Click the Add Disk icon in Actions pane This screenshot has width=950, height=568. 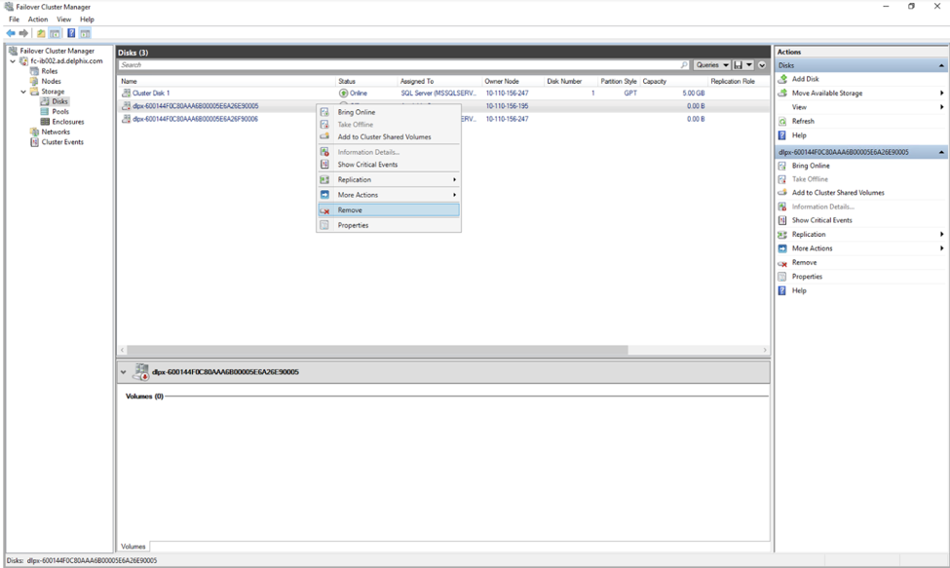[782, 79]
